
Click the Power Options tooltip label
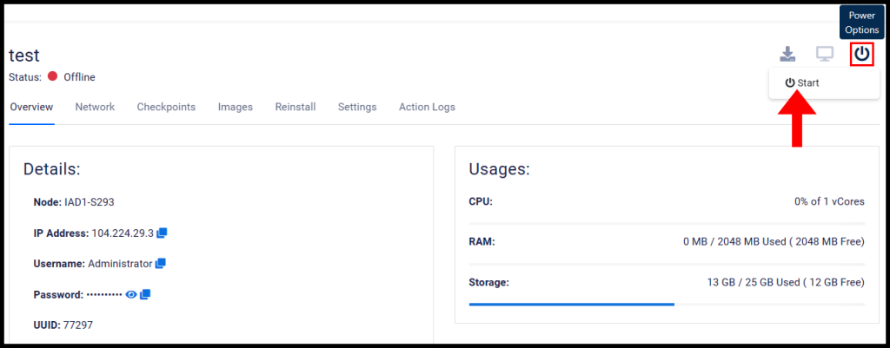[861, 23]
